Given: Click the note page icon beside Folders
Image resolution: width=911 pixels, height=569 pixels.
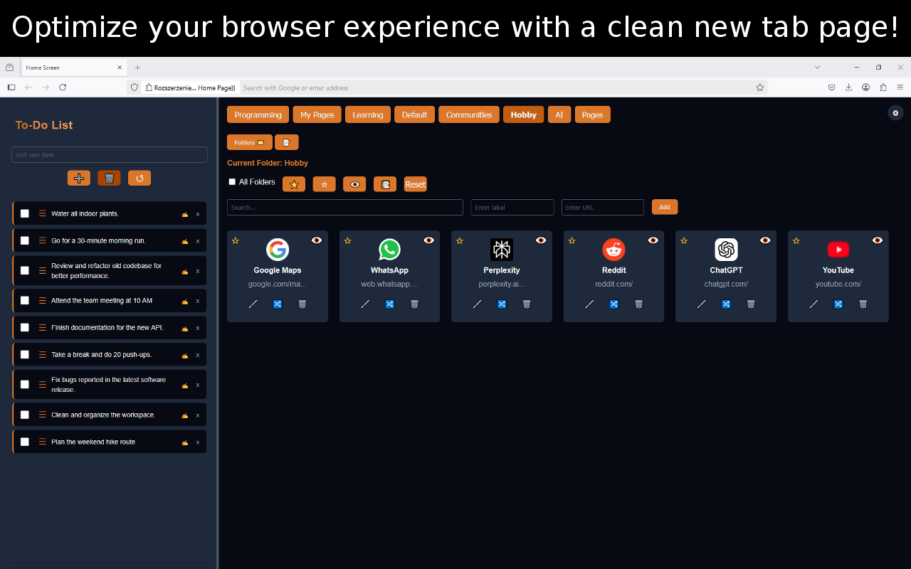Looking at the screenshot, I should (x=286, y=142).
